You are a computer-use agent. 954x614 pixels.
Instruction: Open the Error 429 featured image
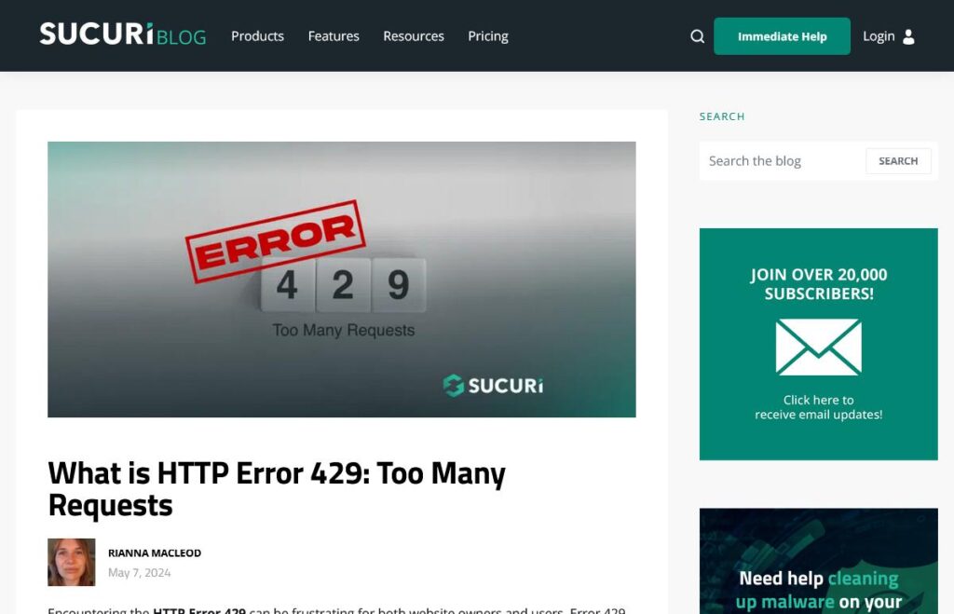(x=341, y=280)
